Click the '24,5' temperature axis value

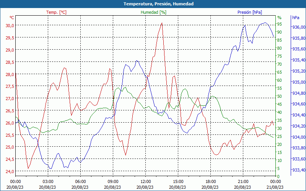tap(10, 159)
